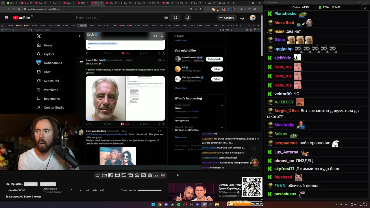Image resolution: width=370 pixels, height=208 pixels.
Task: Click the broadcast waves icon in the player toolbar
Action: [104, 175]
